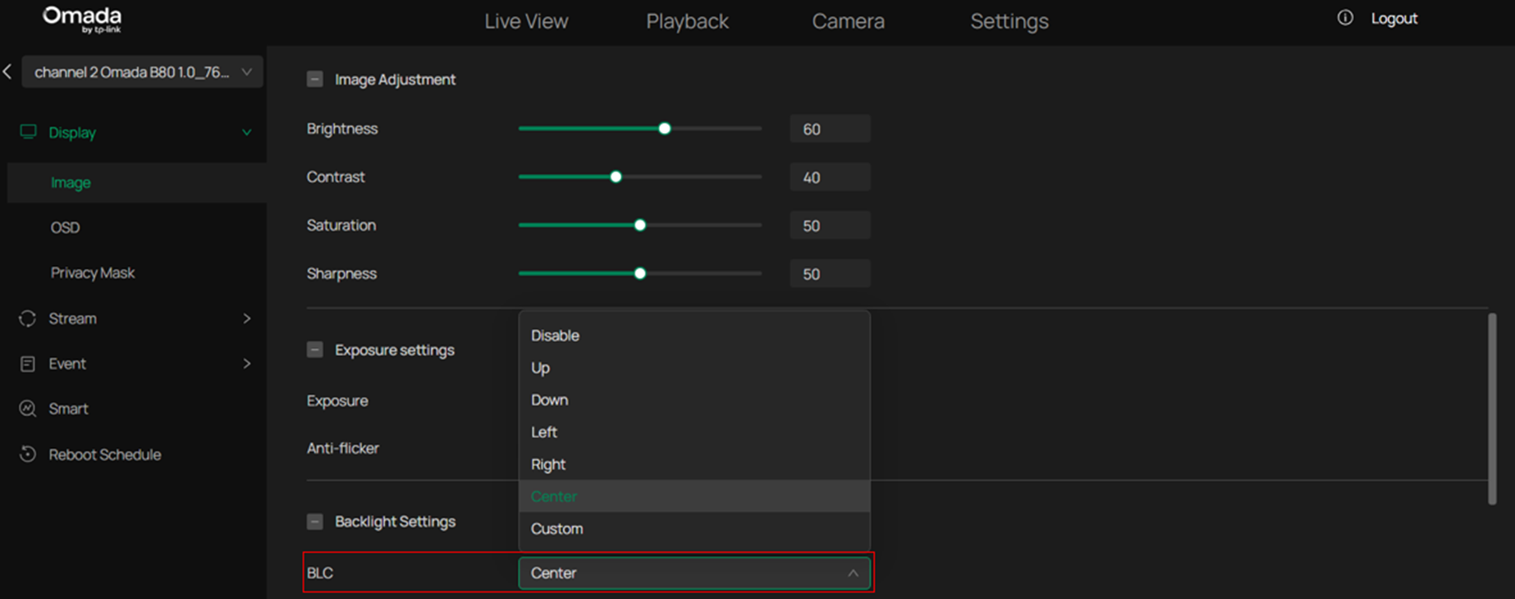
Task: Choose Right in the BLC list
Action: [694, 464]
